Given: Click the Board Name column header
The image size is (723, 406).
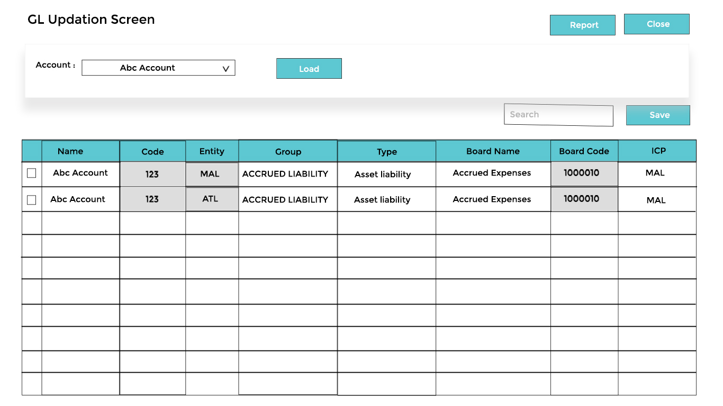Looking at the screenshot, I should [493, 151].
